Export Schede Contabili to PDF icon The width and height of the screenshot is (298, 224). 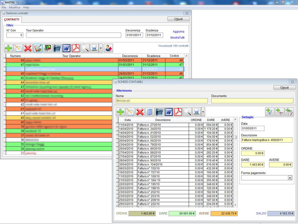point(178,112)
